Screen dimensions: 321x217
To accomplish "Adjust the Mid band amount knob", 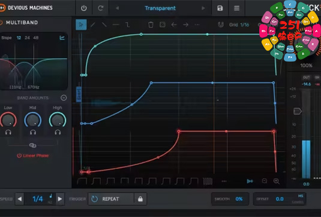I will click(33, 120).
